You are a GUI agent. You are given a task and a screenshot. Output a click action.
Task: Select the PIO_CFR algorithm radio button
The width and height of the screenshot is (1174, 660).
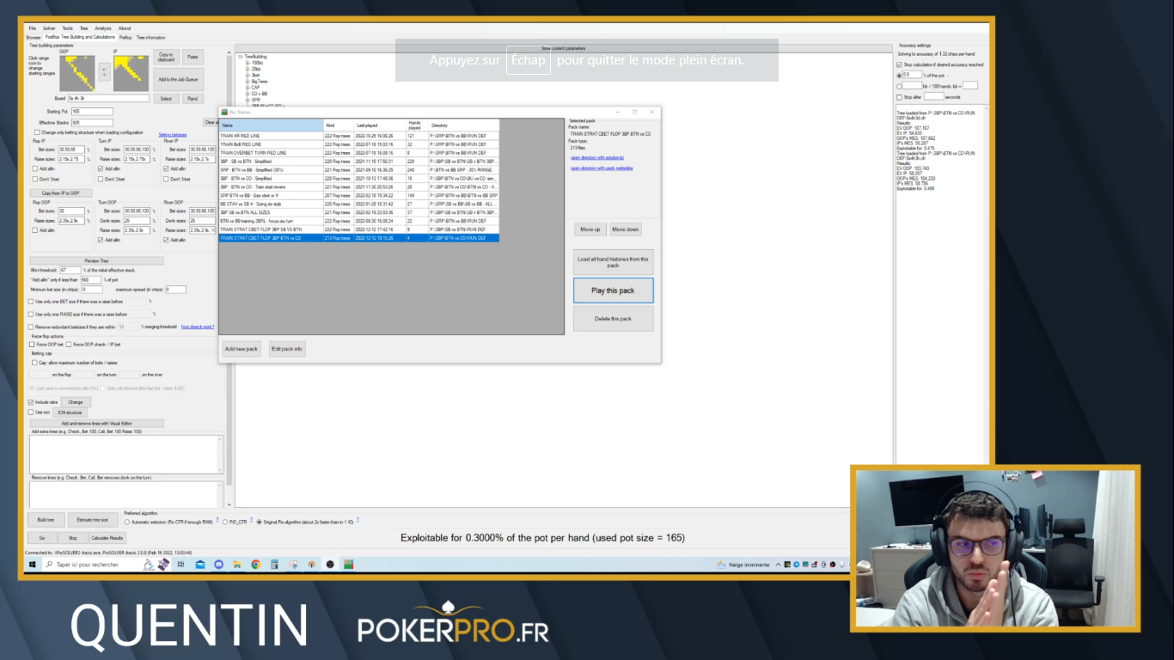click(x=224, y=522)
